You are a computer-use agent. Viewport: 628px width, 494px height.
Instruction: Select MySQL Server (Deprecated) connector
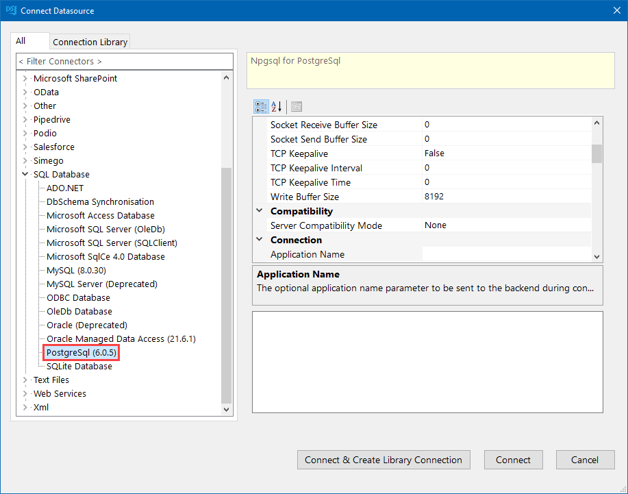click(x=102, y=284)
